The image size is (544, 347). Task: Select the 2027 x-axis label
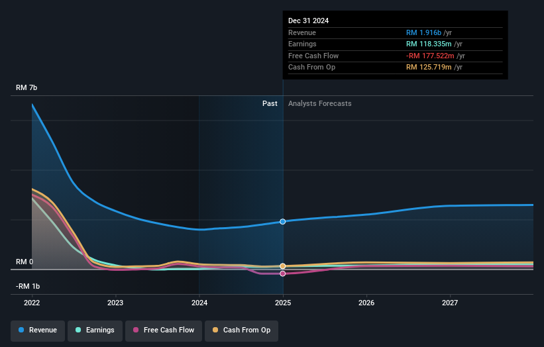[450, 303]
